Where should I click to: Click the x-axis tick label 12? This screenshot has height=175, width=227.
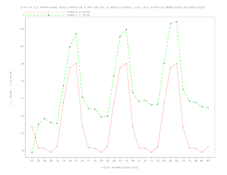click(57, 161)
